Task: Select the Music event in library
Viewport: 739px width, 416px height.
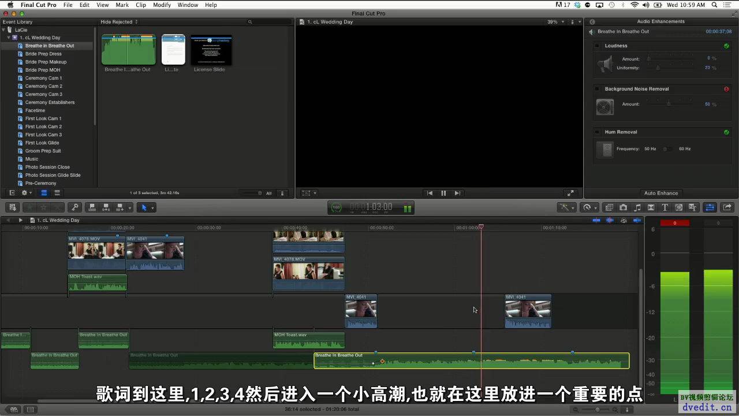Action: [32, 159]
